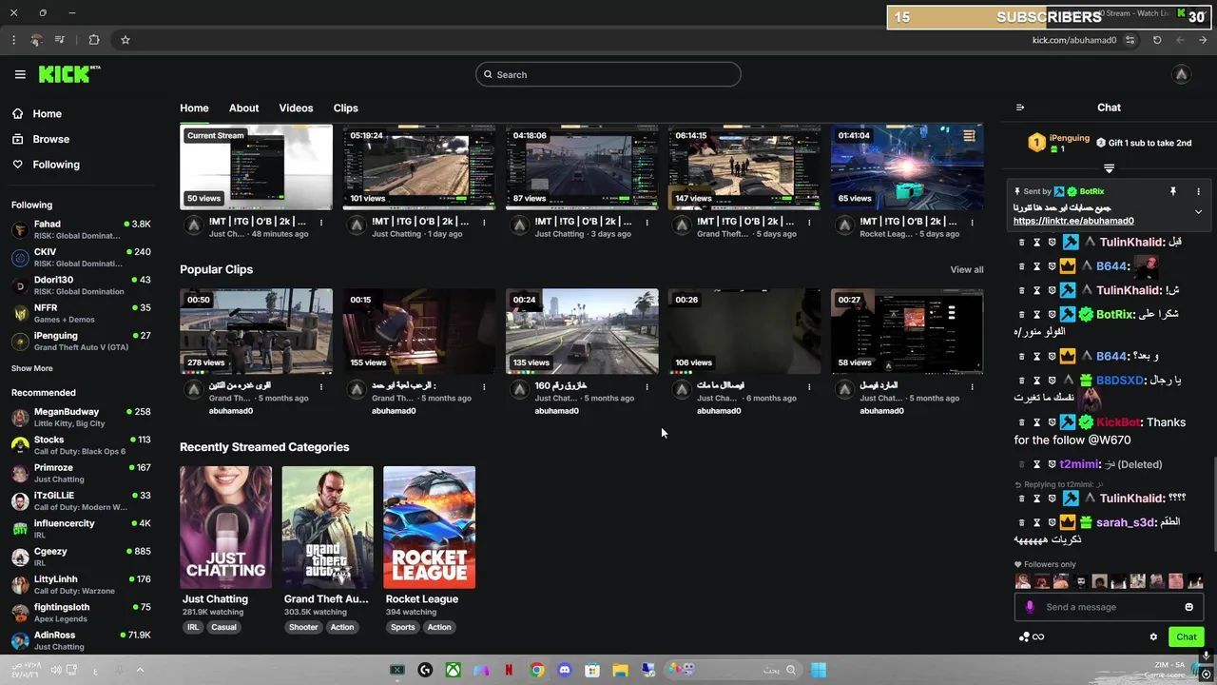1217x685 pixels.
Task: Play the 278 views clip
Action: coord(257,331)
